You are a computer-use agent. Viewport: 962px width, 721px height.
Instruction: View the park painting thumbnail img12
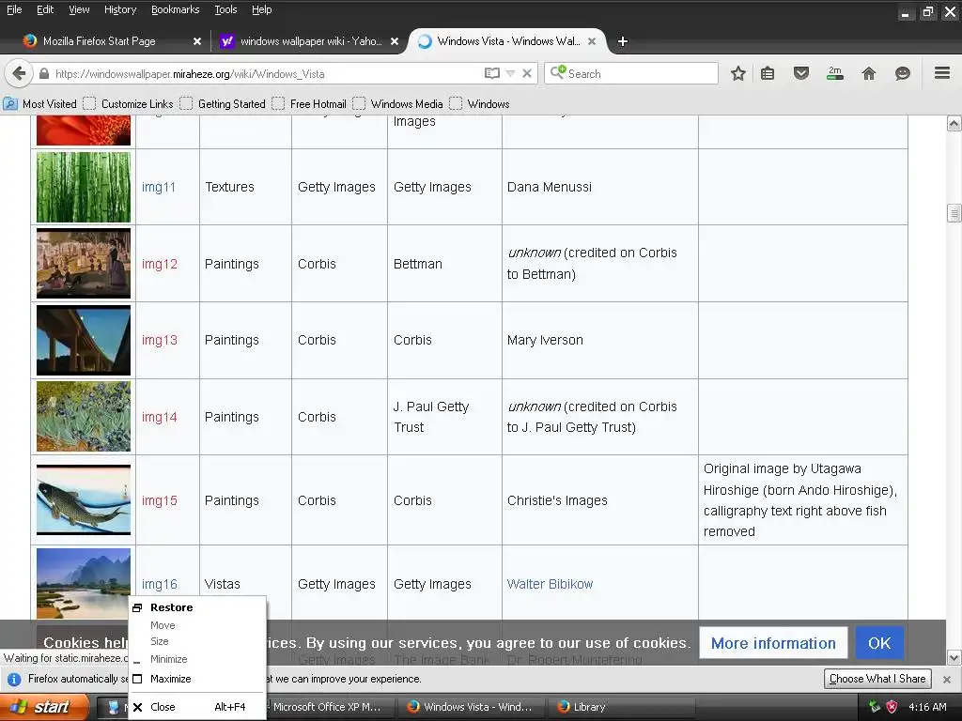[x=84, y=264]
